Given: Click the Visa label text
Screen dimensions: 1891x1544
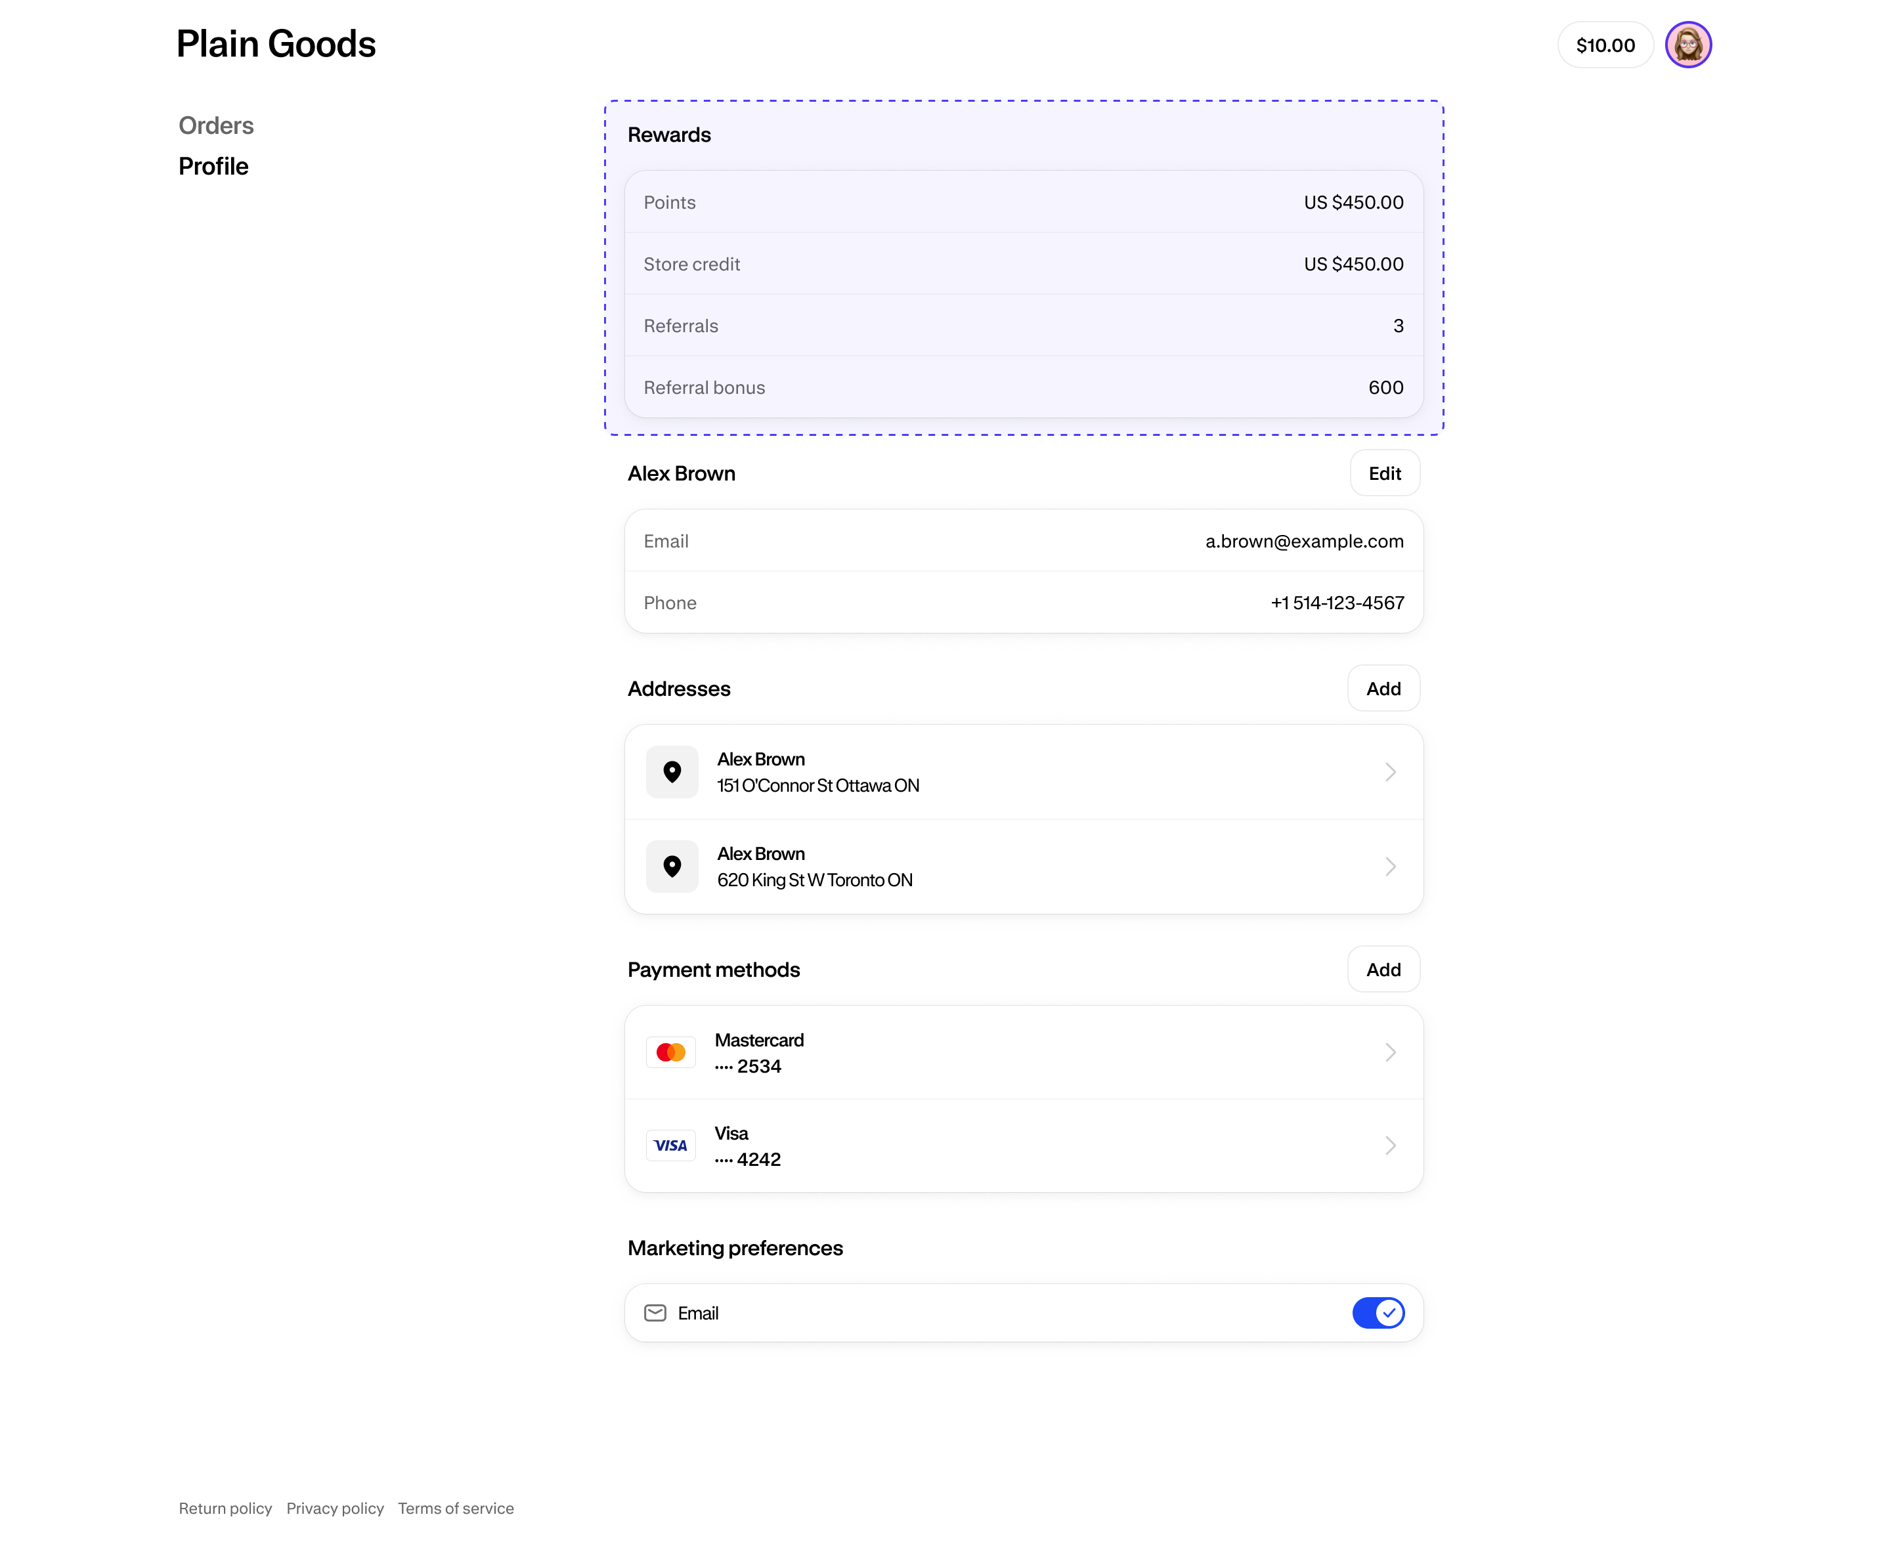Looking at the screenshot, I should [731, 1133].
